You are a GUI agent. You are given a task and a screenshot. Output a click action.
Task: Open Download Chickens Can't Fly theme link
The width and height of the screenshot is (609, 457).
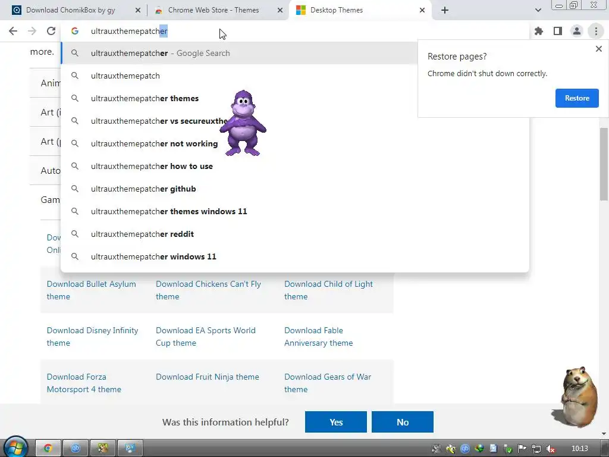point(208,290)
